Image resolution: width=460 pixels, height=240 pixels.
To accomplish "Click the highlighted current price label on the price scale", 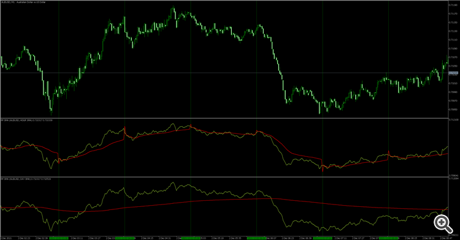I will [x=453, y=73].
